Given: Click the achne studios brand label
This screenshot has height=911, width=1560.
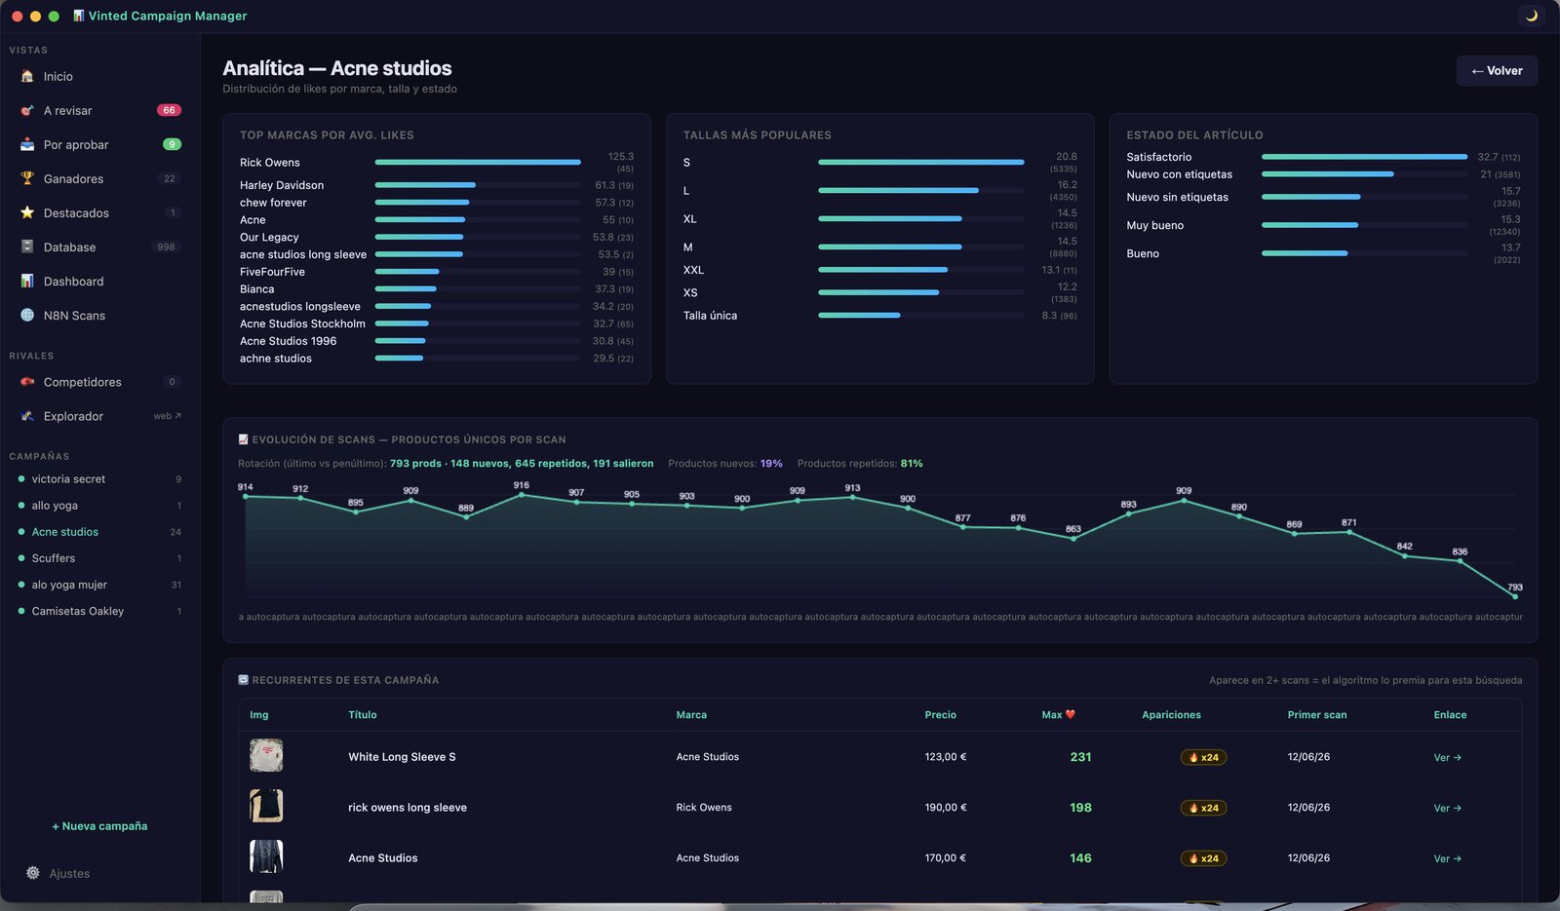Looking at the screenshot, I should coord(276,359).
